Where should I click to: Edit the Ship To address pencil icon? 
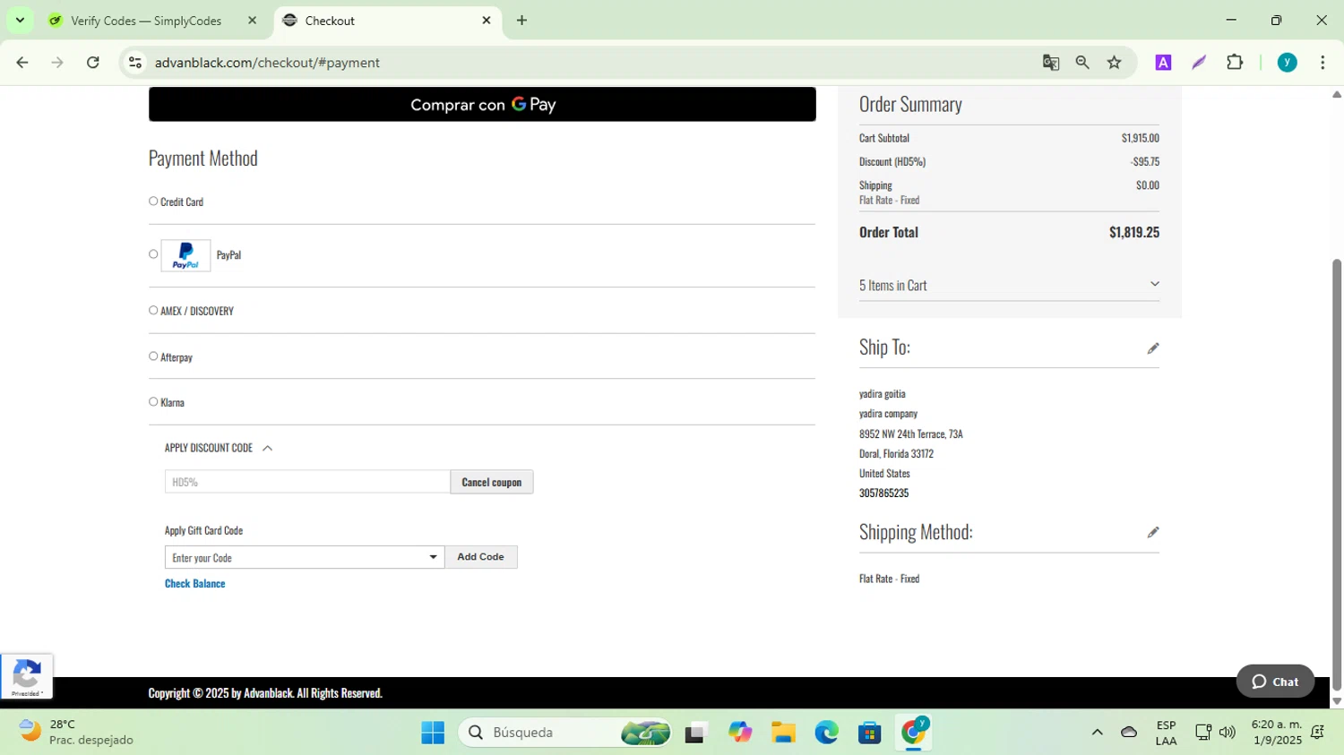click(1152, 348)
